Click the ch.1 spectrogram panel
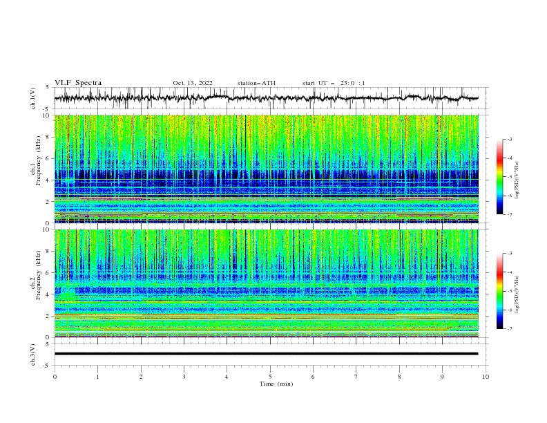Screen dimensions: 547x423 click(266, 169)
